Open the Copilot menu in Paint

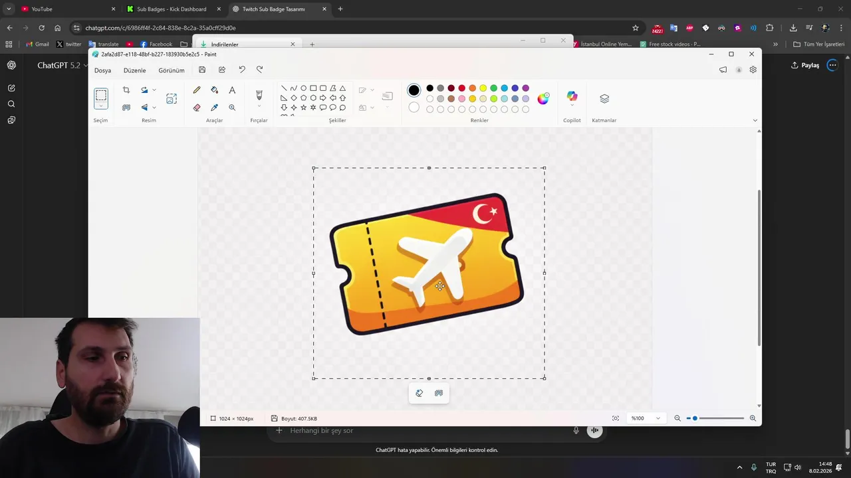click(x=572, y=98)
